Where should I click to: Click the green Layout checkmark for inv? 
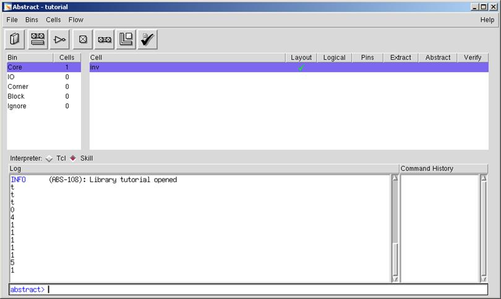pyautogui.click(x=301, y=67)
